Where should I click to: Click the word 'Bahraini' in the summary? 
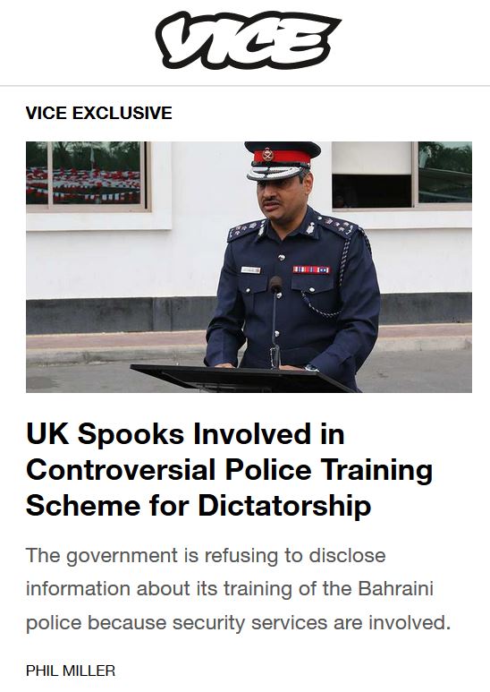(x=396, y=589)
